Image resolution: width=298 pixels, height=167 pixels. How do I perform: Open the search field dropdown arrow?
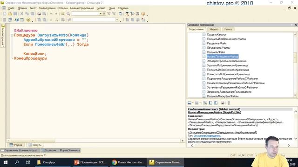[x=101, y=13]
